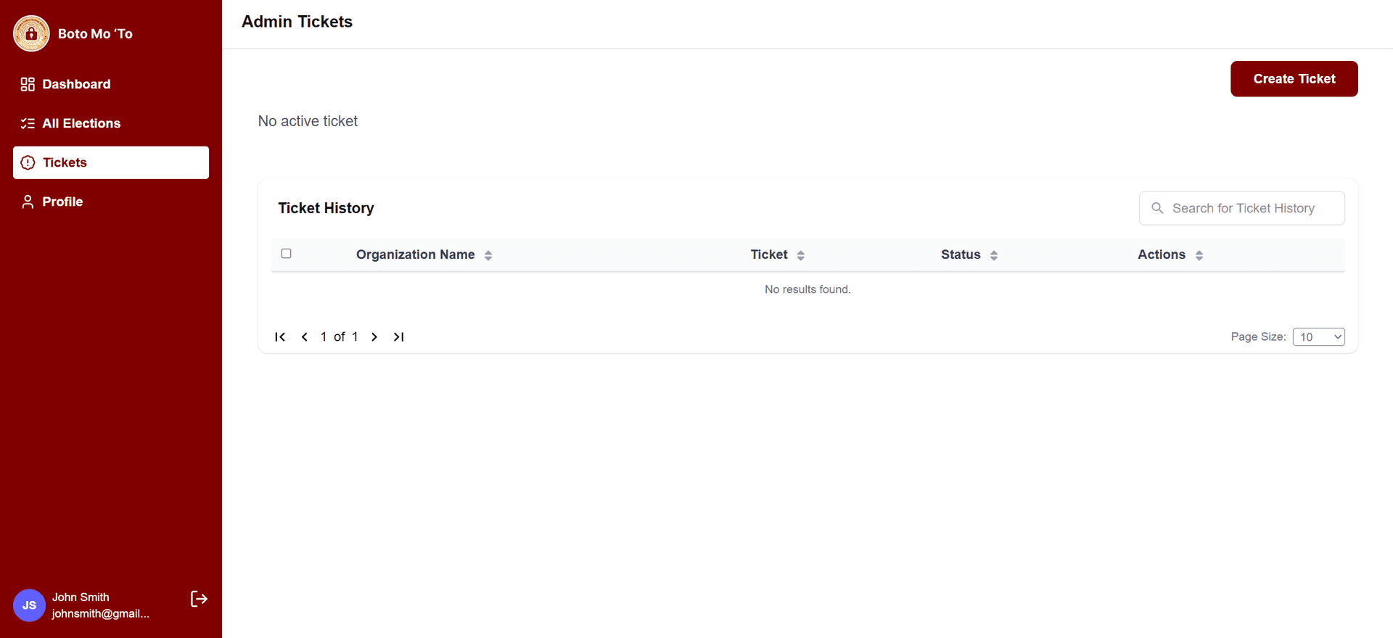The height and width of the screenshot is (638, 1393).
Task: Sort the table by Ticket column
Action: [x=800, y=255]
